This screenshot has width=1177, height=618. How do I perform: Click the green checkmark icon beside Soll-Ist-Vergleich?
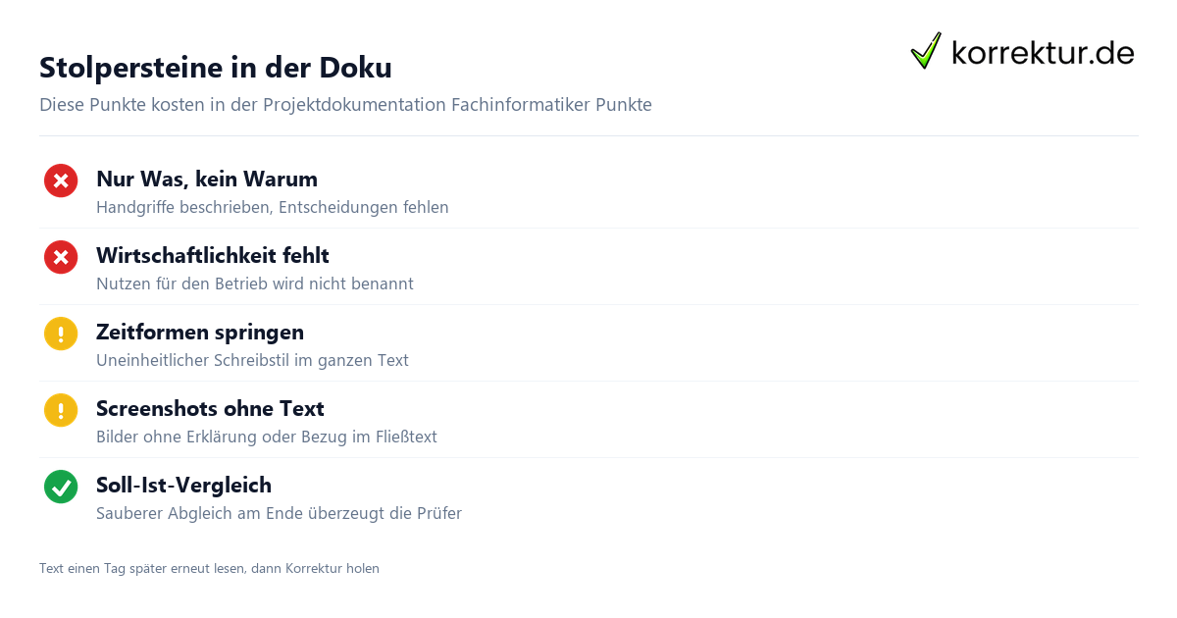61,487
